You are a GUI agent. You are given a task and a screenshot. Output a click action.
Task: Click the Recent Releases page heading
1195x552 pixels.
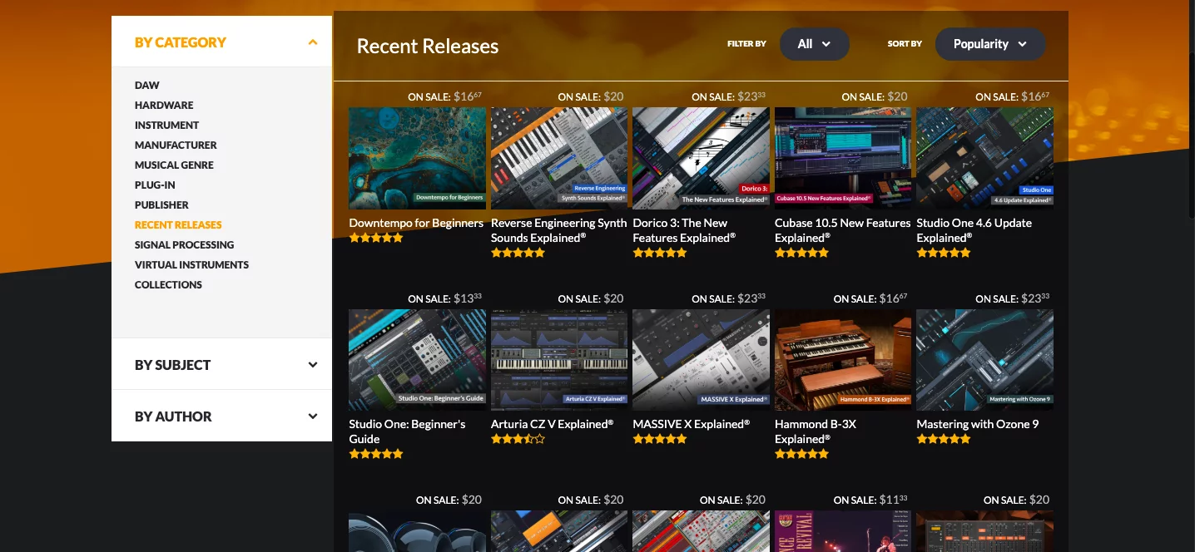point(428,47)
